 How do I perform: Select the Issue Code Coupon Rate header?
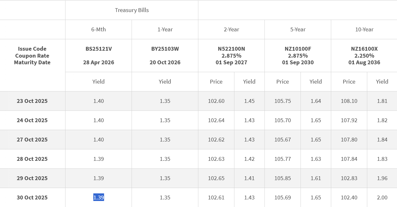tap(32, 56)
